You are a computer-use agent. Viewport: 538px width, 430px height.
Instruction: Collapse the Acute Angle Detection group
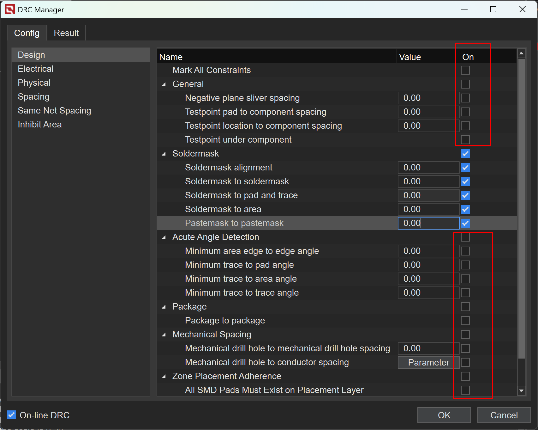tap(164, 237)
